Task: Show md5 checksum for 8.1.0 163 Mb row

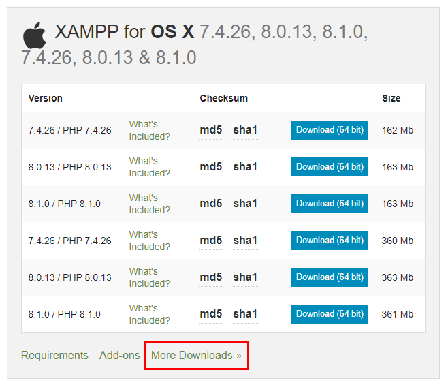Action: click(x=211, y=204)
